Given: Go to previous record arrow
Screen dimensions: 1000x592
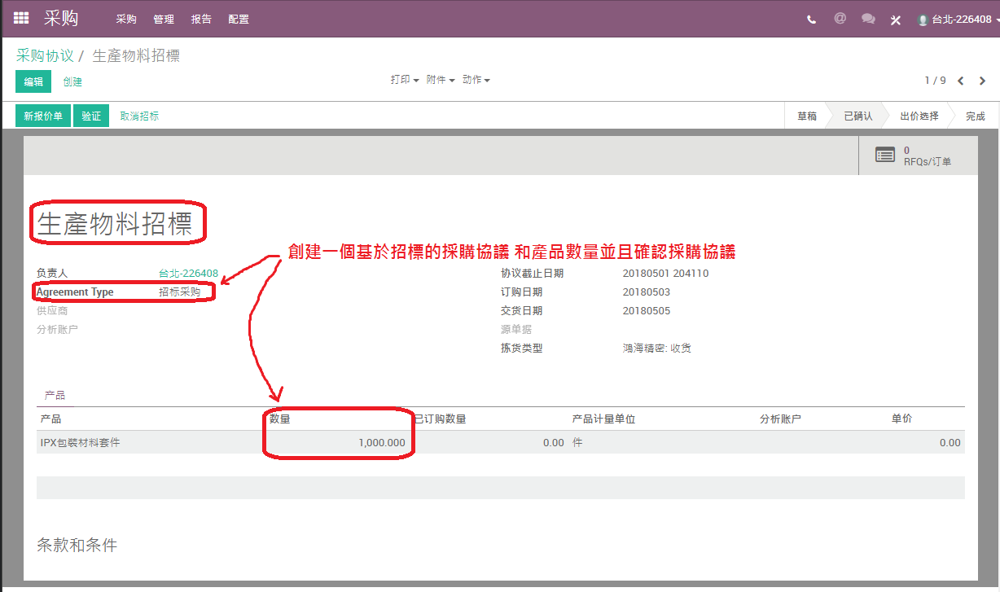Looking at the screenshot, I should (961, 81).
